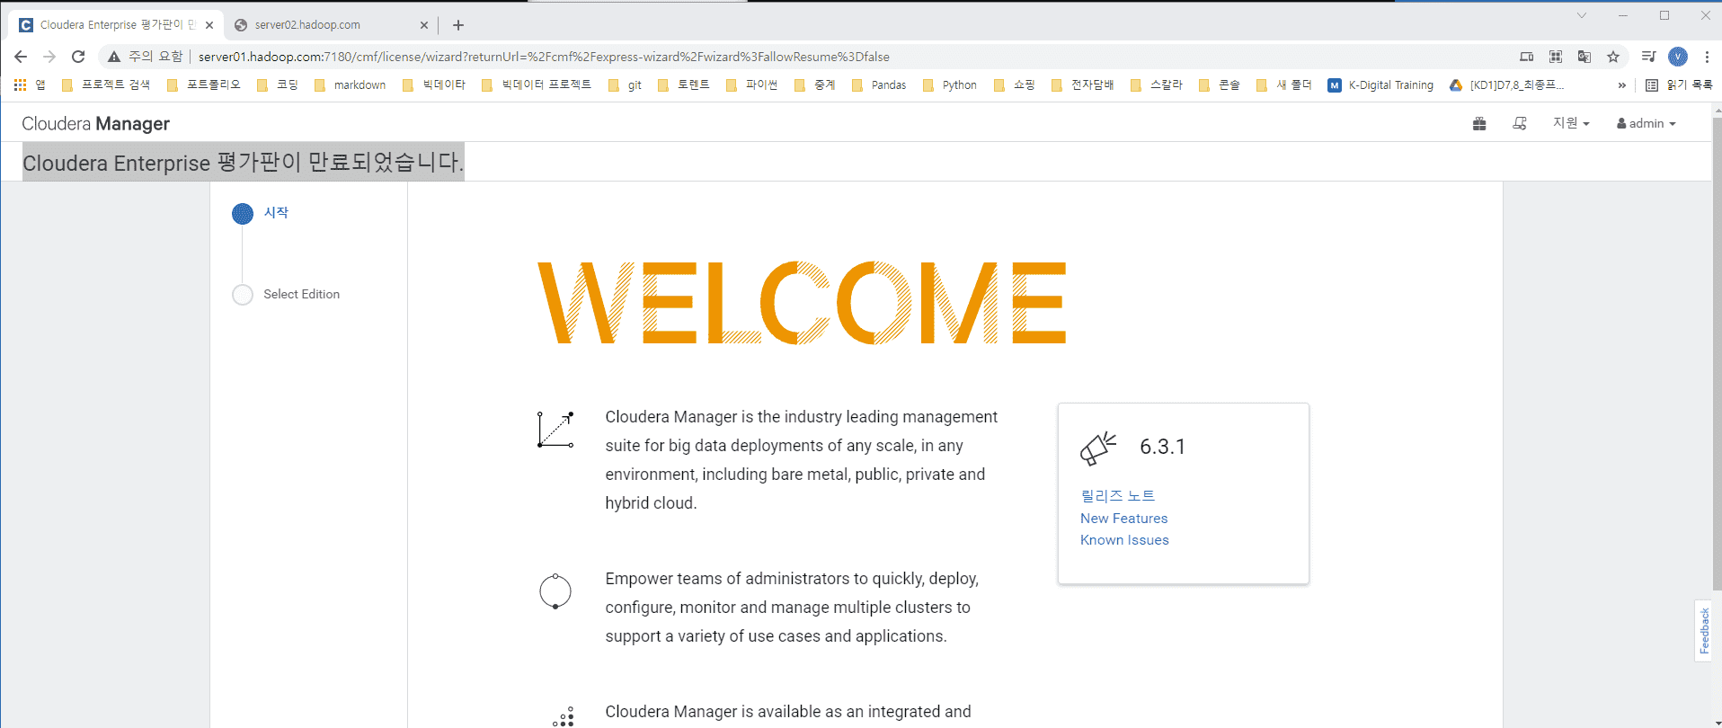Click the page vertical scrollbar thumb
Viewport: 1722px width, 728px height.
point(1717,354)
